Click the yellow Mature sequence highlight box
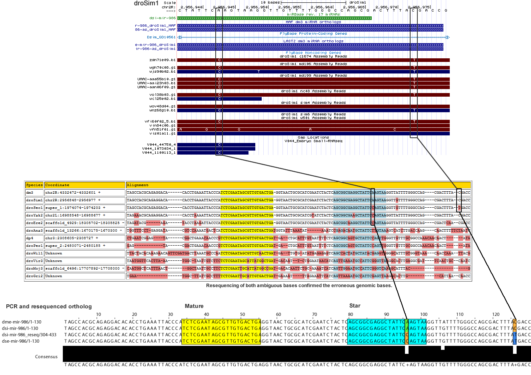The width and height of the screenshot is (531, 375). tap(221, 331)
